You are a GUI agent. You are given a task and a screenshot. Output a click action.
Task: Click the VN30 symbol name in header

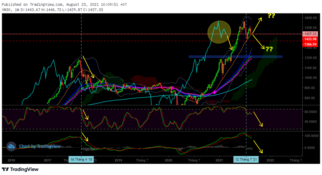(7, 10)
